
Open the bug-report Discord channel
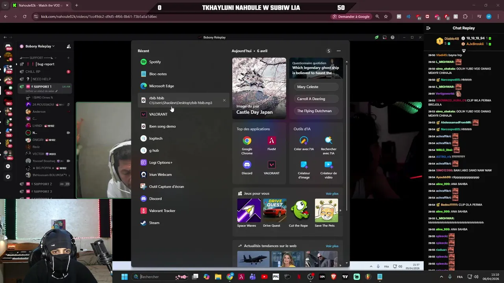pyautogui.click(x=45, y=64)
